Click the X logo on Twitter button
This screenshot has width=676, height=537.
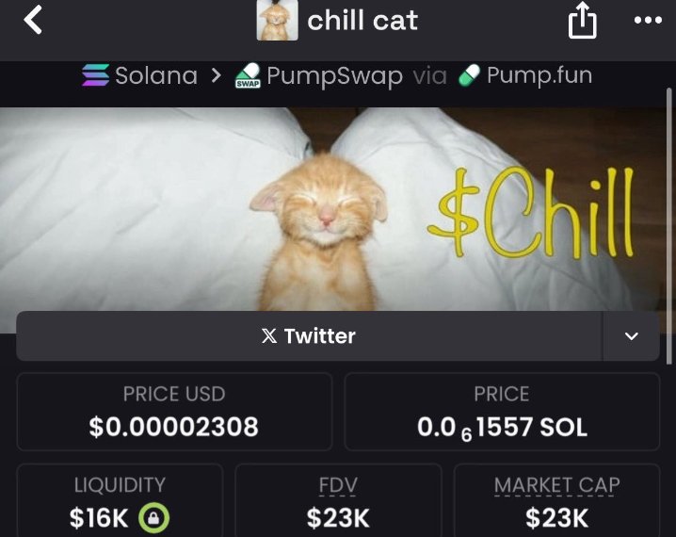click(269, 335)
